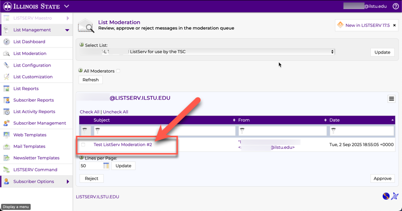Open List Configuration in the sidebar

click(32, 65)
